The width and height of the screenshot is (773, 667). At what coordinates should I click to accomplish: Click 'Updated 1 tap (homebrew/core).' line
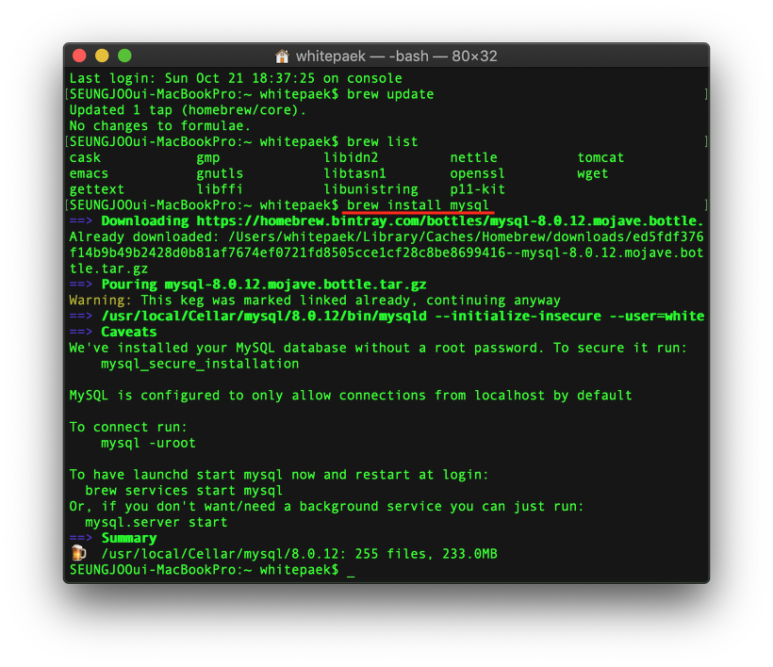point(188,110)
